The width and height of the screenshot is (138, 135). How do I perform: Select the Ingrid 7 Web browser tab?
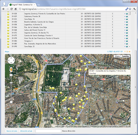tap(22, 5)
